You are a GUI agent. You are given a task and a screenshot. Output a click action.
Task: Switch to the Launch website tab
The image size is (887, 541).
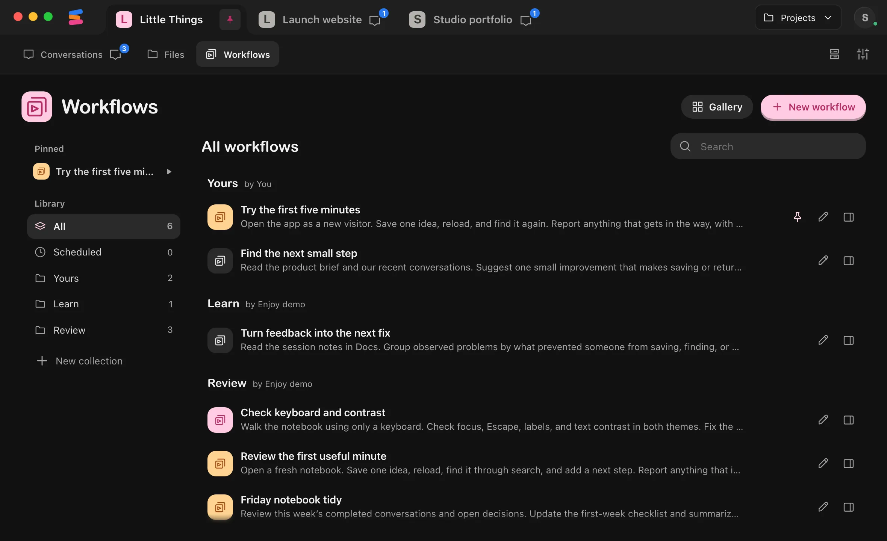pyautogui.click(x=323, y=19)
